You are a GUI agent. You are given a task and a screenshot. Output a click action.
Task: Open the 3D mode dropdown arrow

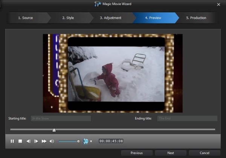click(91, 141)
